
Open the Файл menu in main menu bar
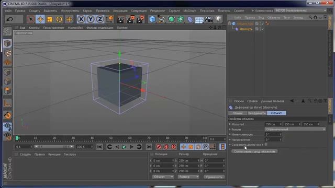click(8, 10)
